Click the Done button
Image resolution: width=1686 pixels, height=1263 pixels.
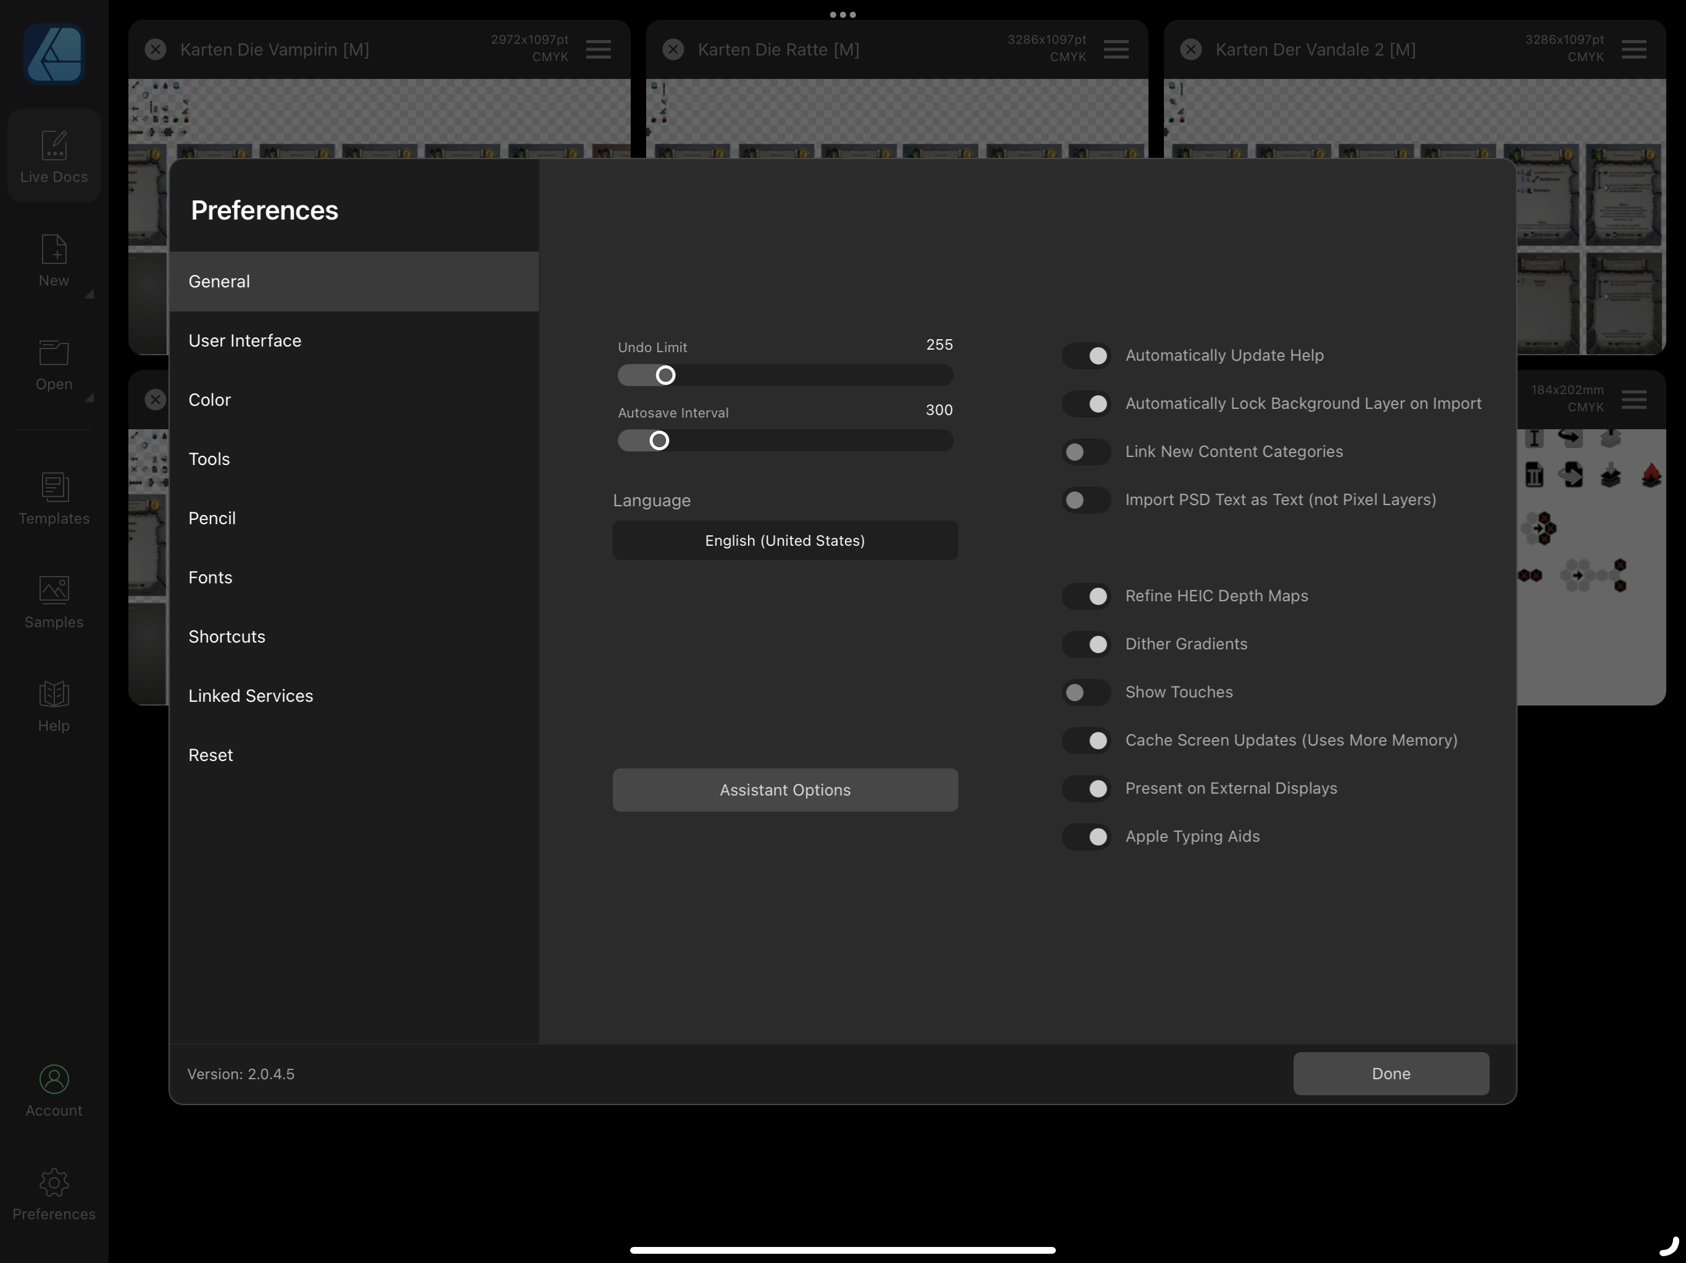coord(1390,1073)
